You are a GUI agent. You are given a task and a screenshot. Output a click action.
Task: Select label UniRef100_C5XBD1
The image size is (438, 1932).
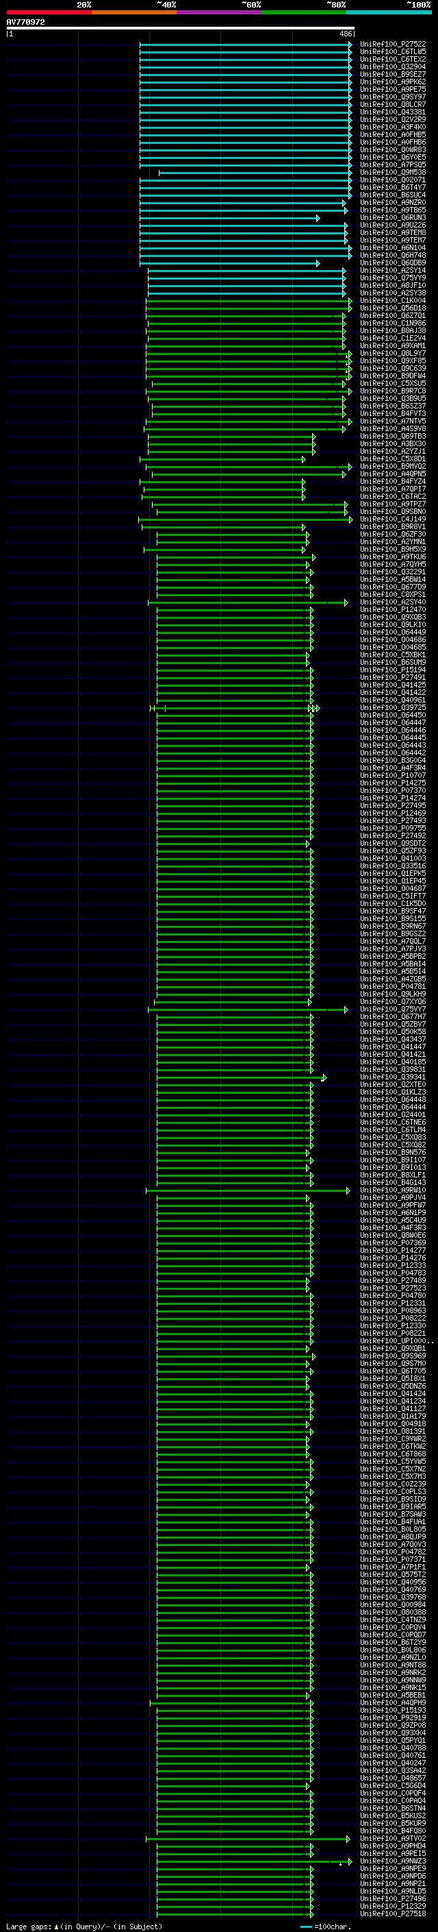click(x=393, y=459)
